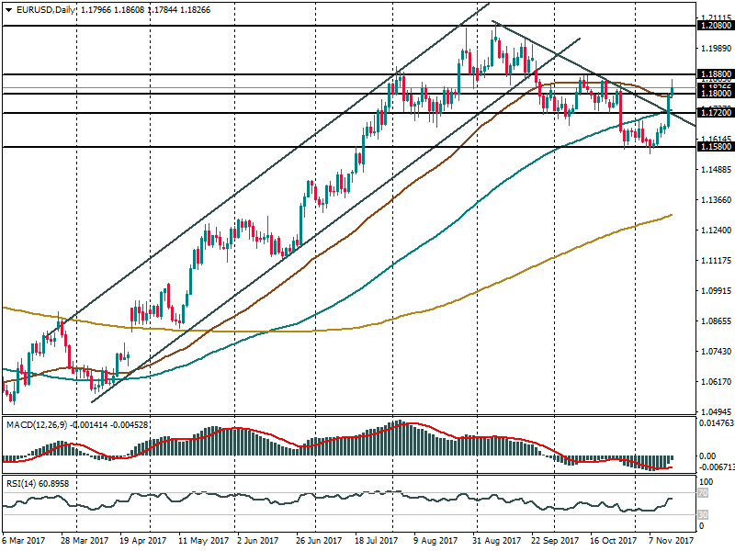735x551 pixels.
Task: Select the RSI 70 overbought level marker
Action: click(x=703, y=494)
